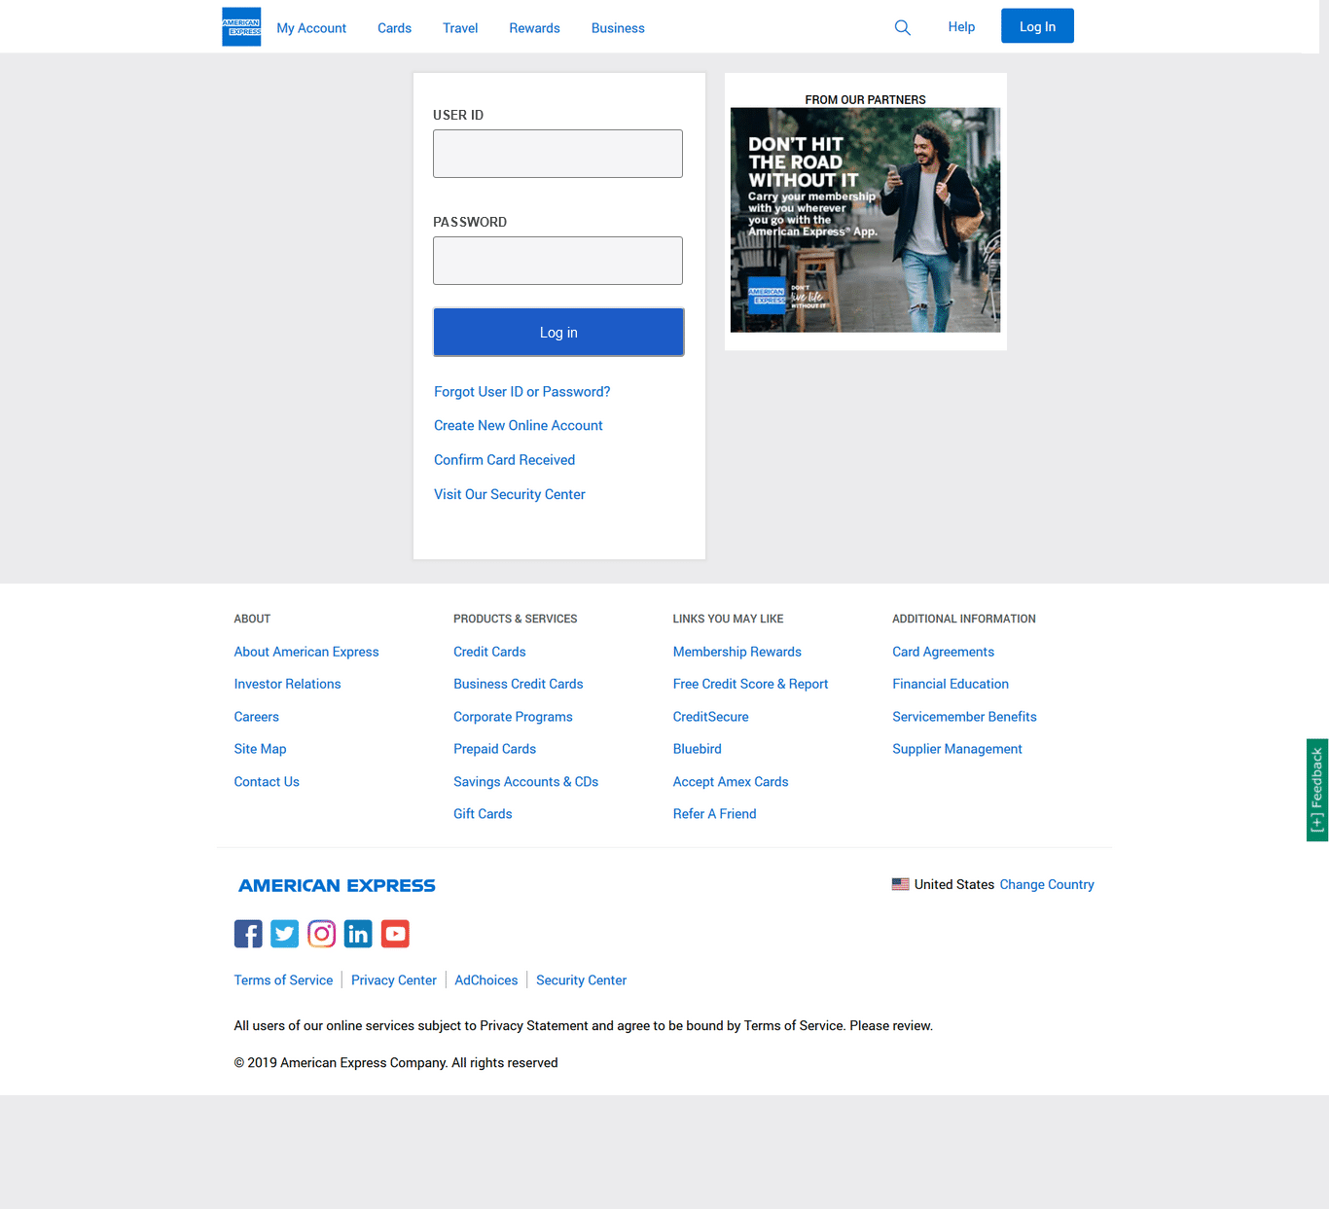Open the My Account menu
This screenshot has height=1209, width=1329.
click(x=311, y=28)
